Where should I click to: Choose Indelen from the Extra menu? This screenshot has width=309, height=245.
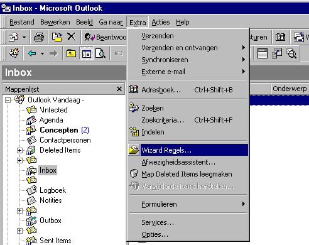tap(188, 132)
